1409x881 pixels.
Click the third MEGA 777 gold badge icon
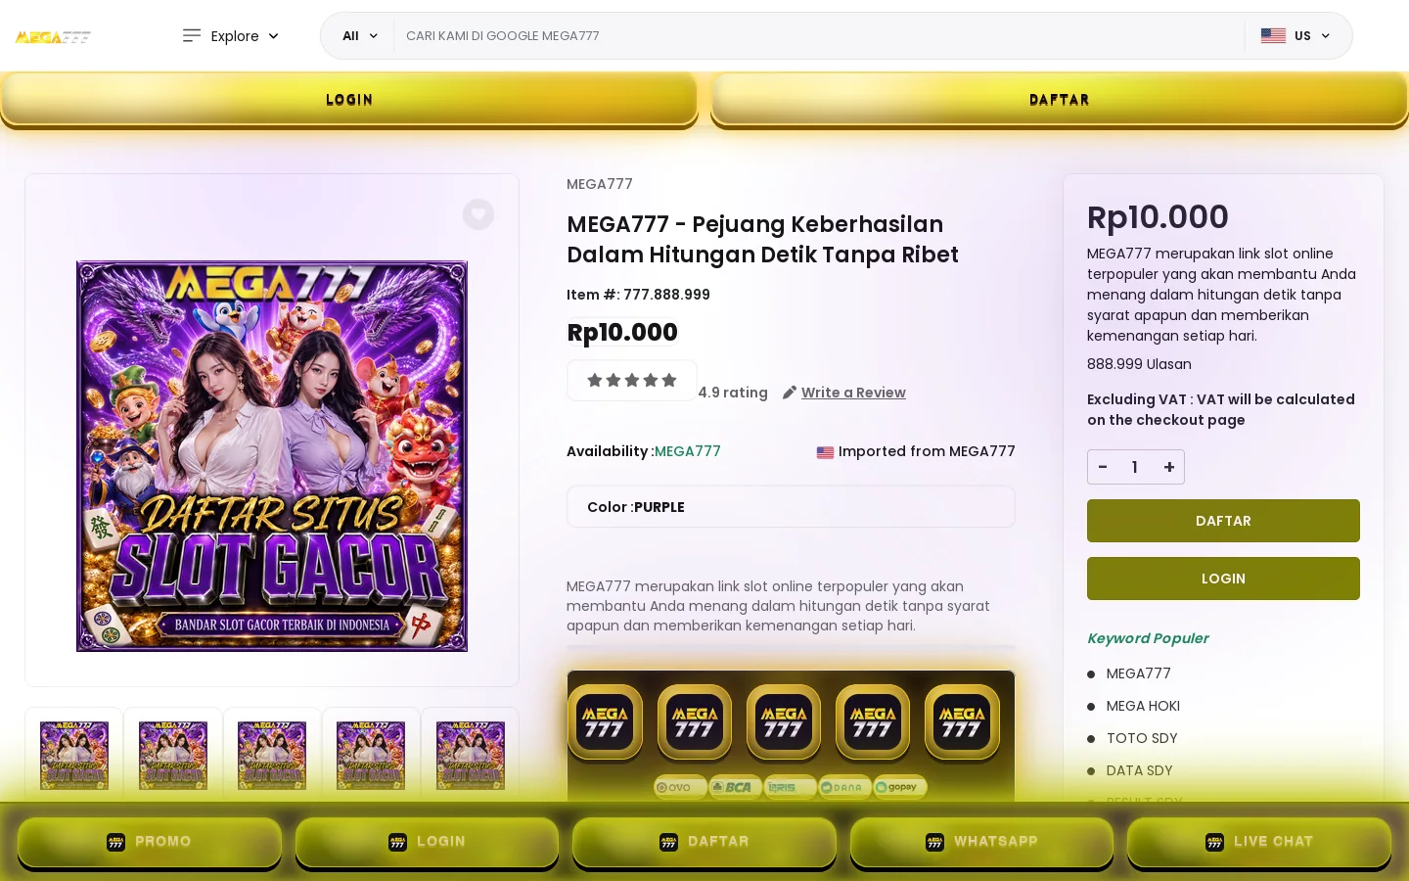(783, 722)
